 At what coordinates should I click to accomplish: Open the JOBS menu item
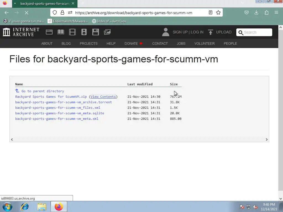click(181, 43)
